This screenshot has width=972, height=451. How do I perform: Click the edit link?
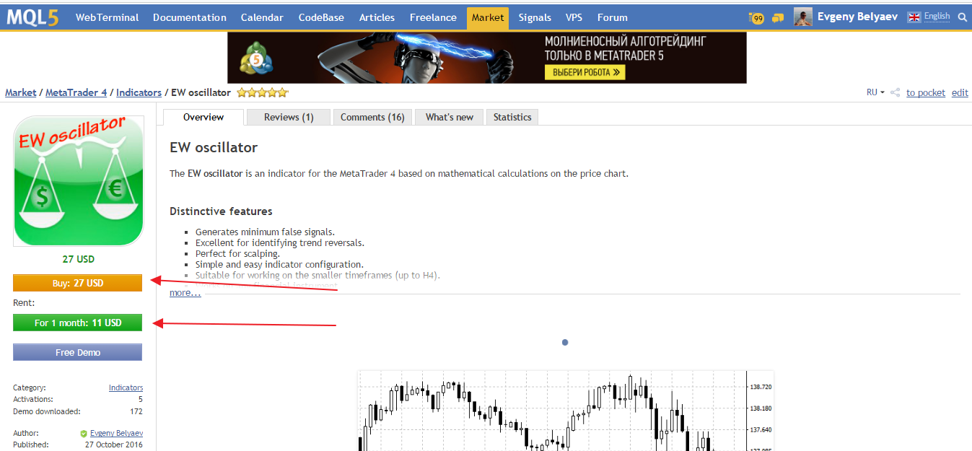960,92
